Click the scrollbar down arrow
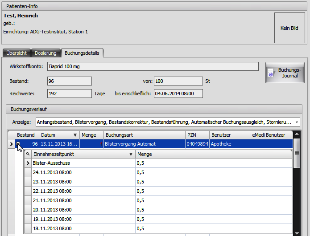310x236 pixels. (x=297, y=233)
